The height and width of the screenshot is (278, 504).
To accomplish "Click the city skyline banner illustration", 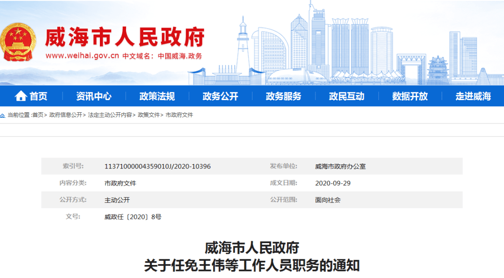I will pyautogui.click(x=345, y=43).
